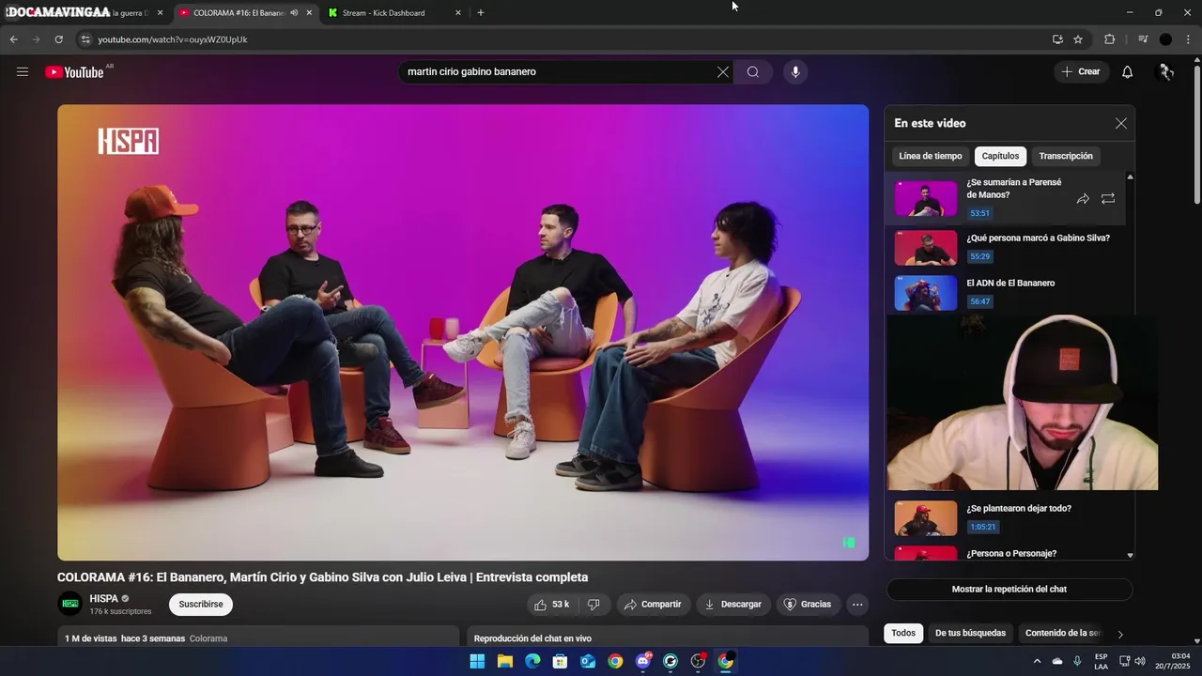Viewport: 1202px width, 676px height.
Task: Open thumbnail of 'El ADN de El Bananero'
Action: (926, 293)
